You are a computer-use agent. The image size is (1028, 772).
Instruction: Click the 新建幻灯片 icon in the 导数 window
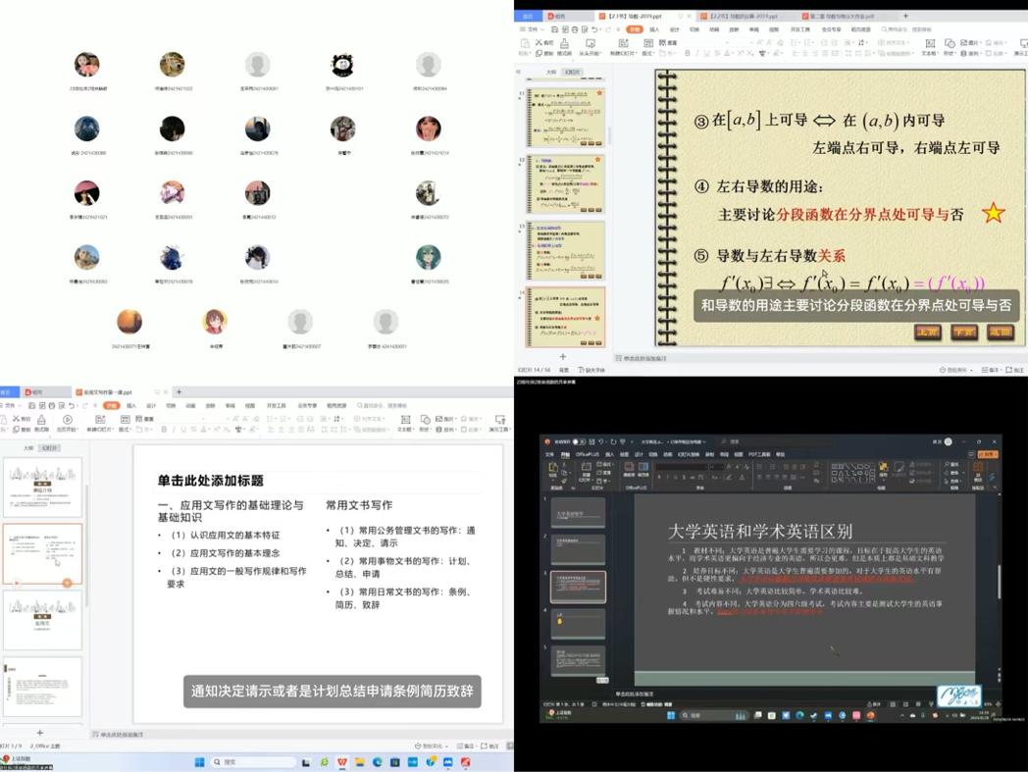pyautogui.click(x=622, y=45)
